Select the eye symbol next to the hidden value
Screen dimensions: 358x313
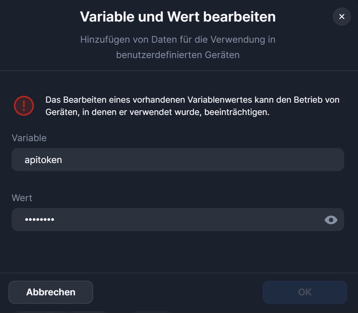(331, 220)
